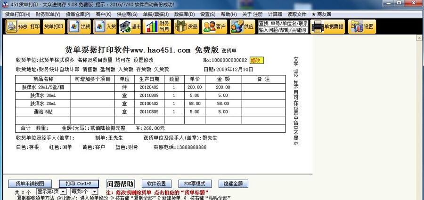424x200 pixels.
Task: Open the 客户(K) menu
Action: [x=104, y=14]
